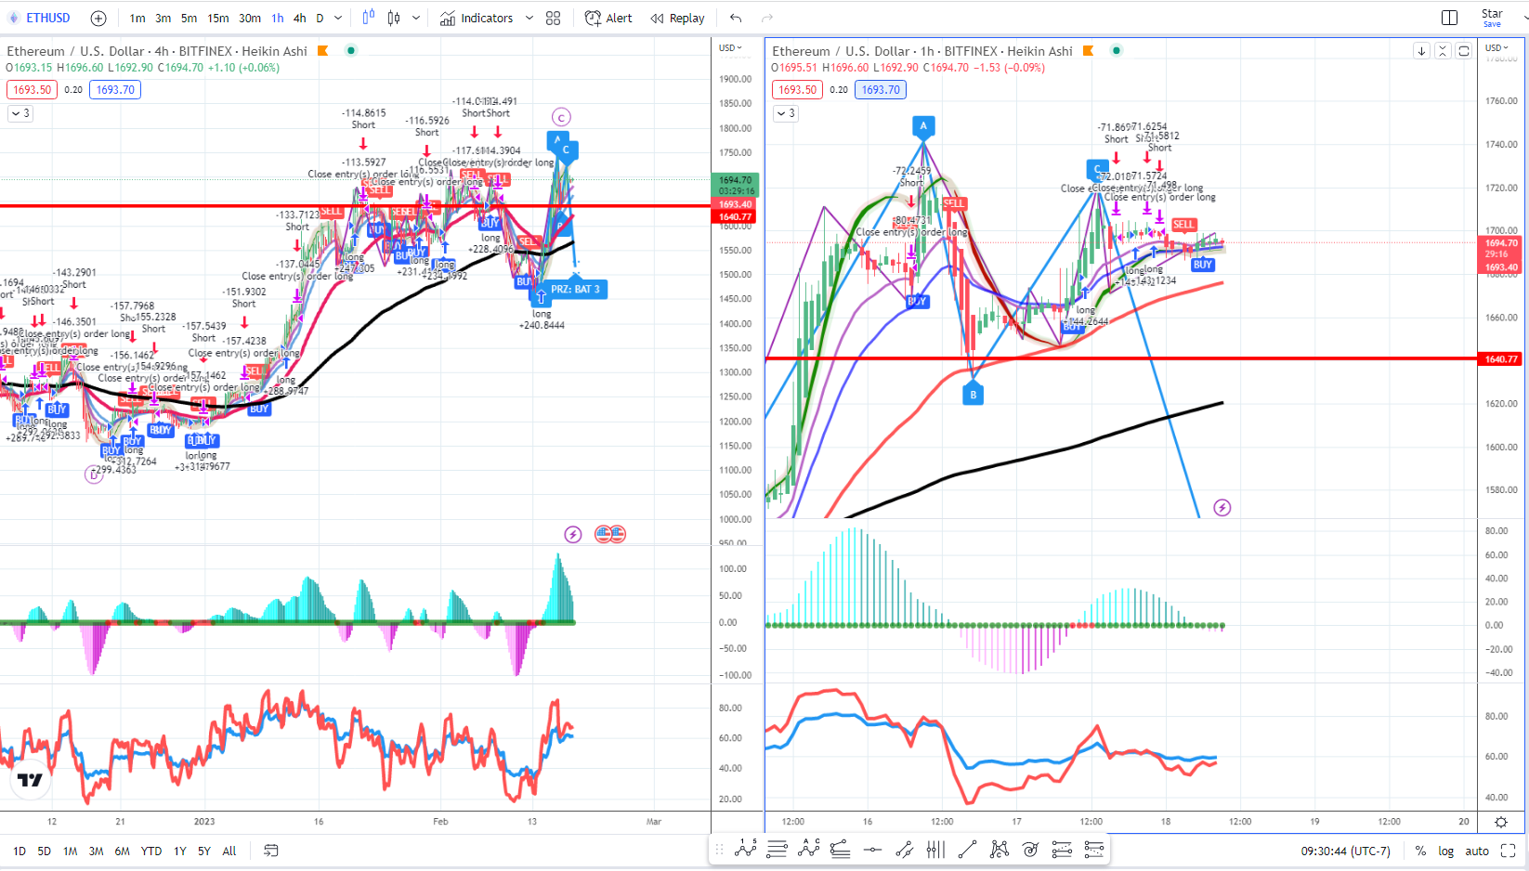Click the collapse pane icon on right chart
The height and width of the screenshot is (871, 1529).
point(1443,51)
